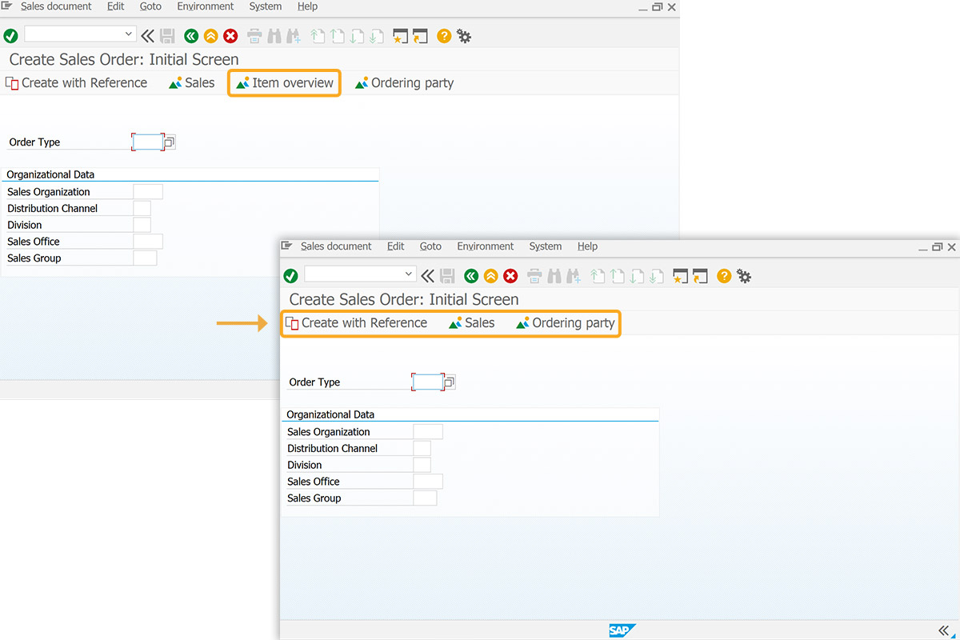Open Edit menu in front window

396,246
